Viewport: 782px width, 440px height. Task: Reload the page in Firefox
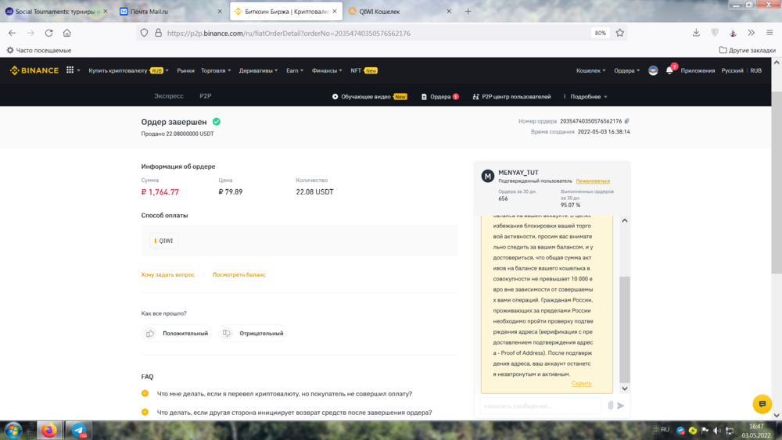tap(48, 33)
